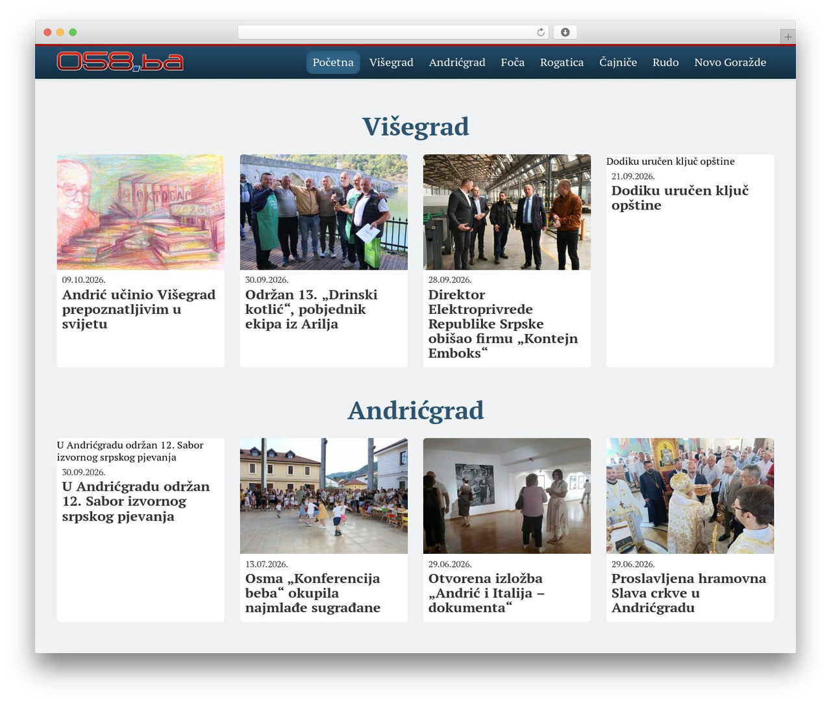
Task: Open the art exhibition gallery photo
Action: [507, 496]
